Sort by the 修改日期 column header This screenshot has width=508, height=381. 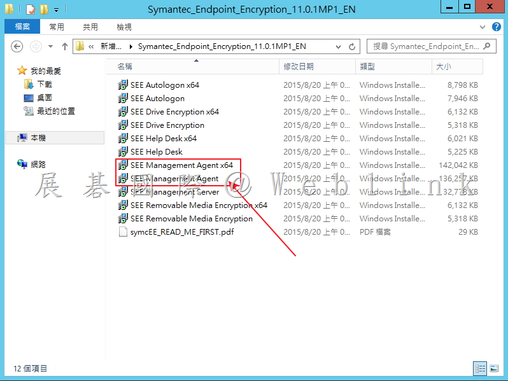(317, 66)
